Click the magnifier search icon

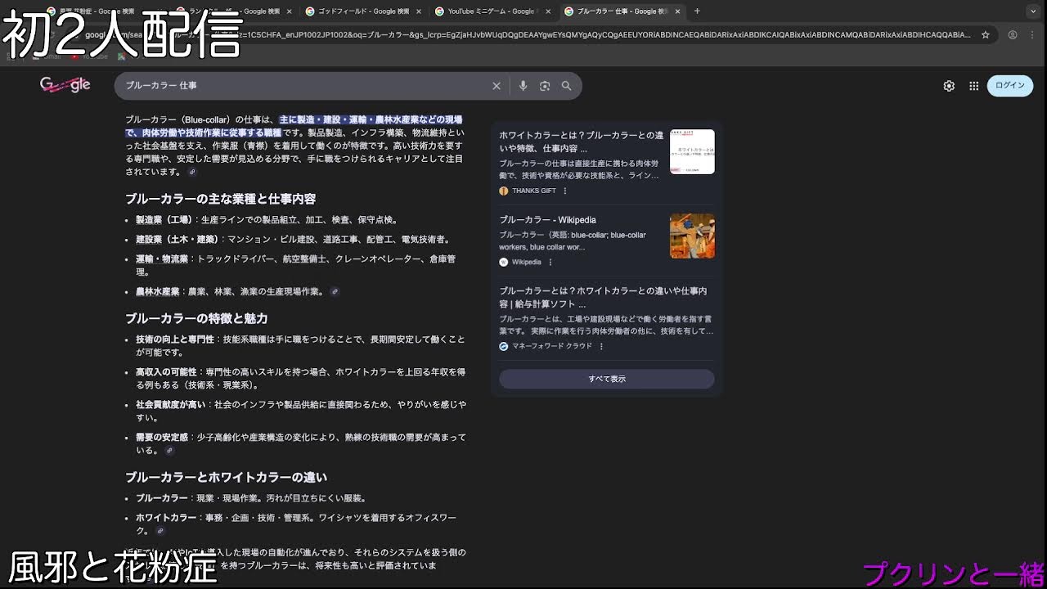pyautogui.click(x=566, y=86)
